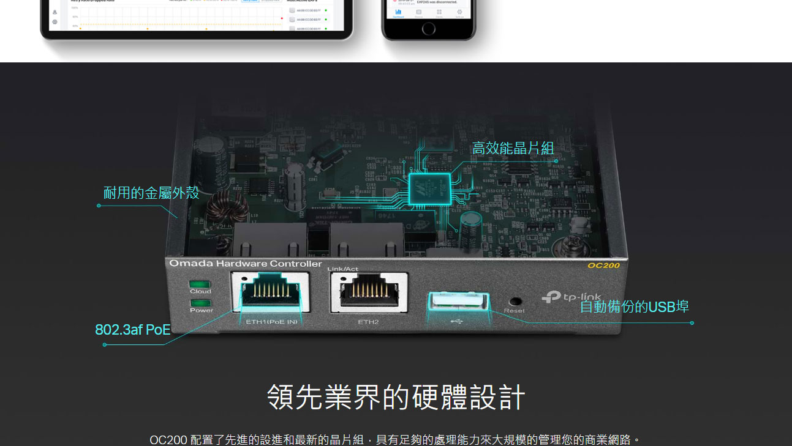Click the highlighted ETH1 PoE port
Image resolution: width=792 pixels, height=446 pixels.
pyautogui.click(x=270, y=292)
